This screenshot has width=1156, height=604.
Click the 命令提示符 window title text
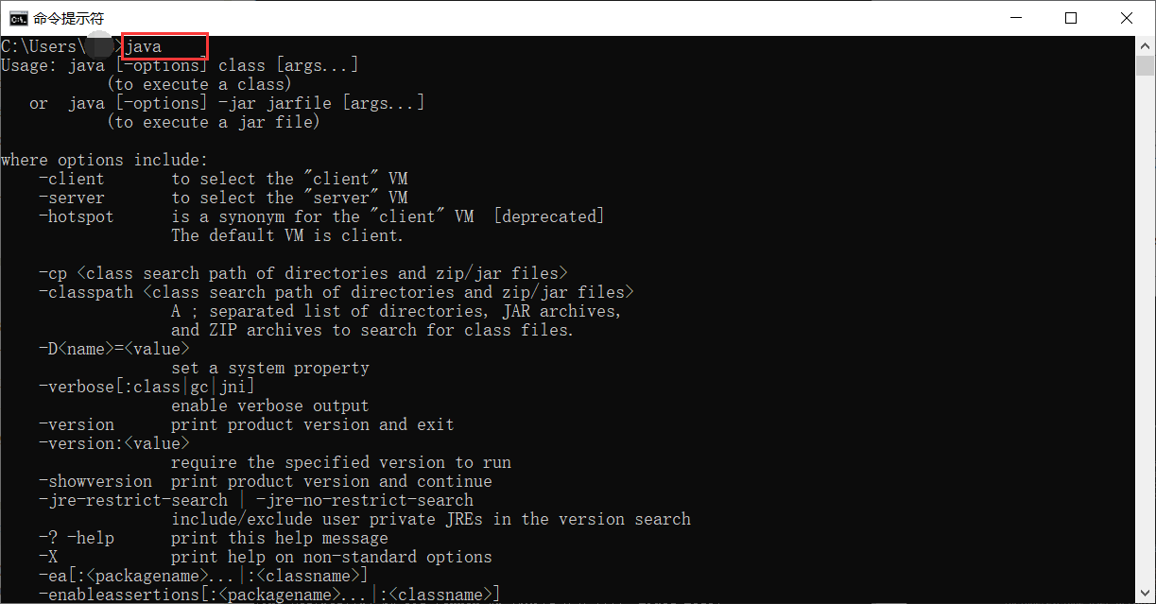(x=68, y=18)
